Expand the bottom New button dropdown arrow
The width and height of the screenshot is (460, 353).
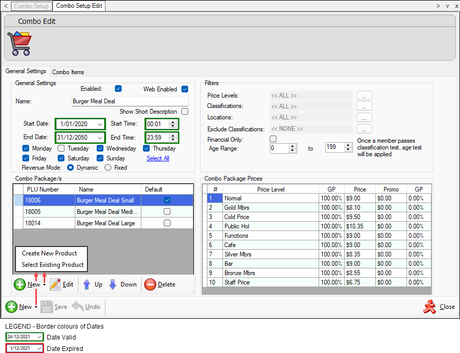(36, 307)
